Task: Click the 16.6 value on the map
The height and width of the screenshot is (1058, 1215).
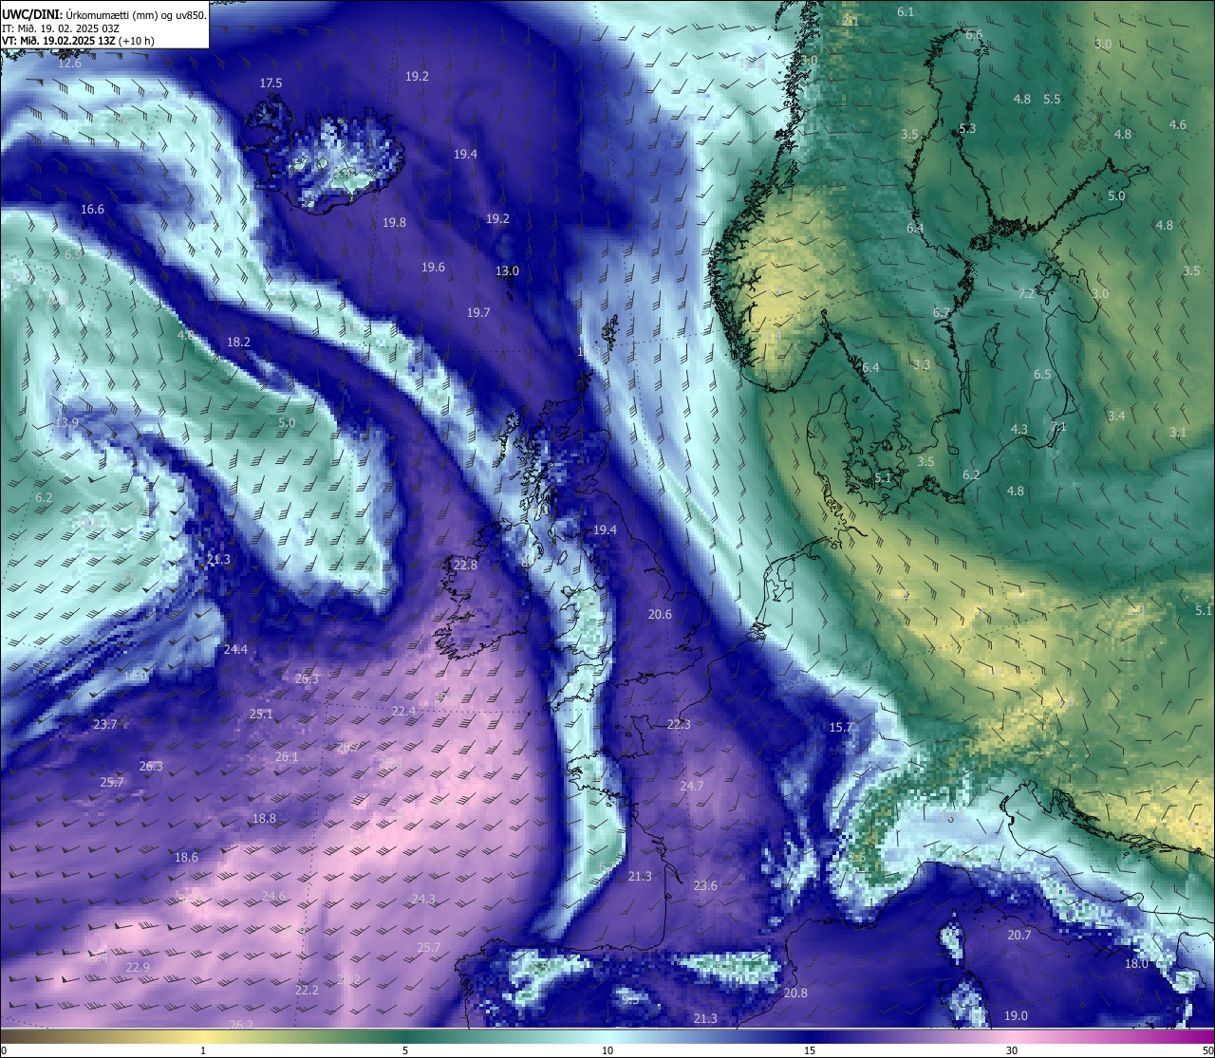Action: [x=92, y=210]
